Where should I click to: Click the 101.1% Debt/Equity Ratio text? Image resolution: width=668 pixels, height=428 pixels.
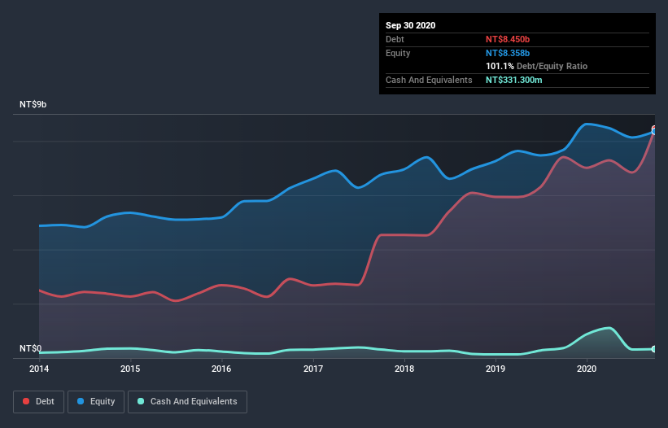537,67
